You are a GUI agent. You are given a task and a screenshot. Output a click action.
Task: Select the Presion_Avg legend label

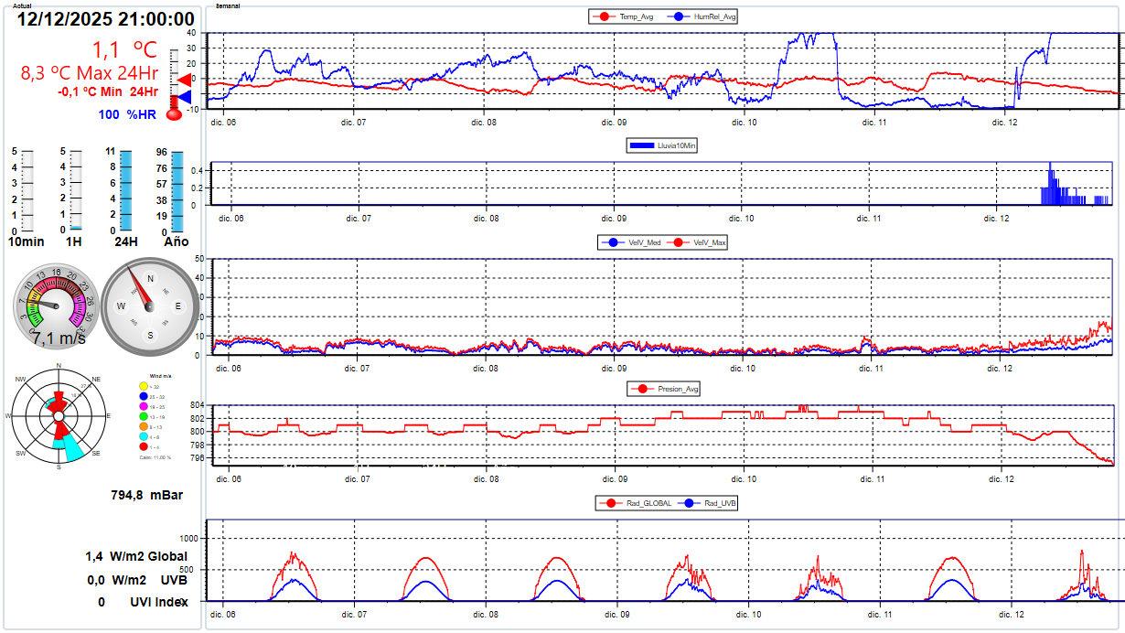665,389
